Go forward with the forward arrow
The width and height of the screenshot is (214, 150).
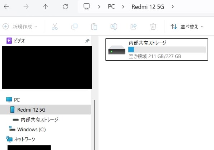[x=26, y=6]
